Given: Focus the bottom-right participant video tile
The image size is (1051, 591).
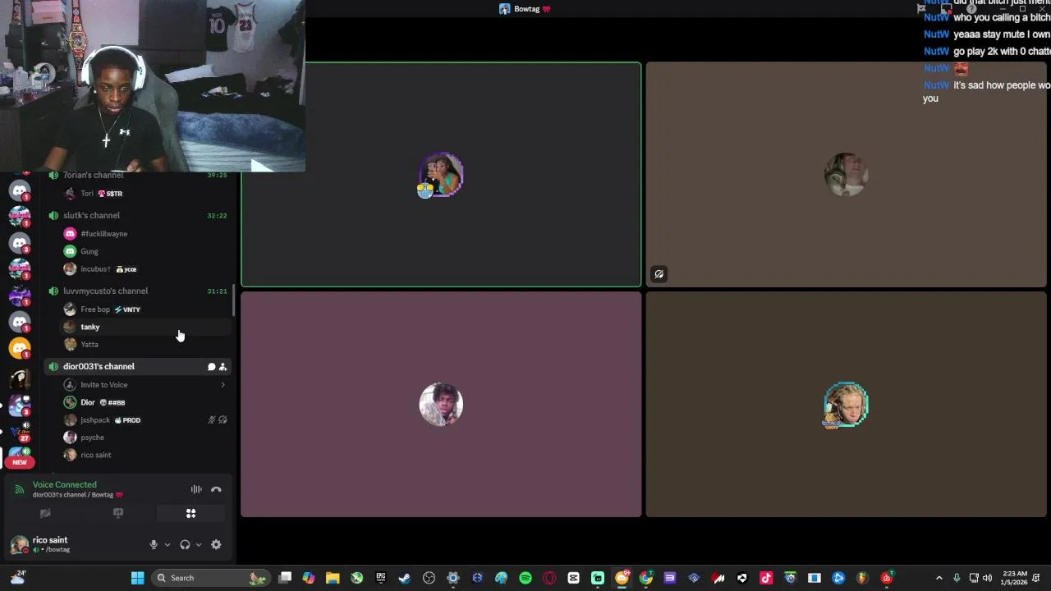Looking at the screenshot, I should [846, 405].
